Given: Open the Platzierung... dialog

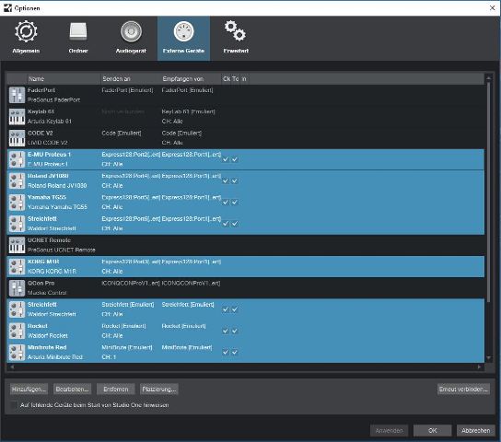Looking at the screenshot, I should [x=159, y=389].
